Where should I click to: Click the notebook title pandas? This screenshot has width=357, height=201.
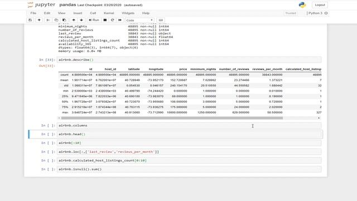(67, 5)
